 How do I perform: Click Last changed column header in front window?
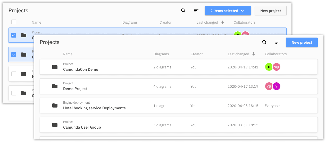(238, 54)
